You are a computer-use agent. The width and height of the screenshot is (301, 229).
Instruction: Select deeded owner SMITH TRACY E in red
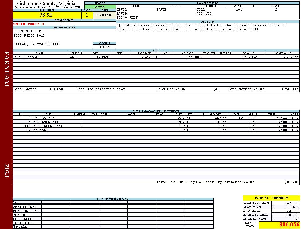29,24
